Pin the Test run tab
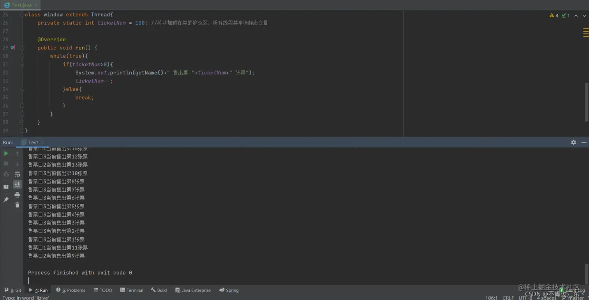This screenshot has width=589, height=300. pos(6,199)
